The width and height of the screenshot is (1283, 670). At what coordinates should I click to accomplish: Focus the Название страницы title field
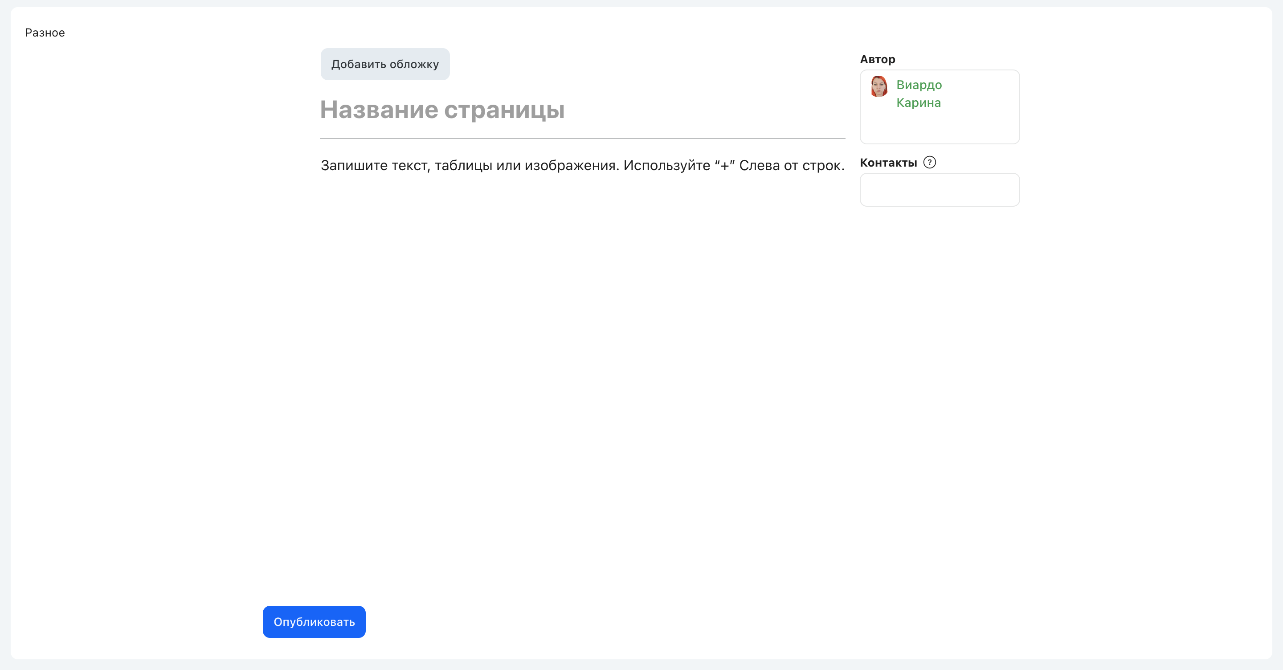(x=582, y=110)
